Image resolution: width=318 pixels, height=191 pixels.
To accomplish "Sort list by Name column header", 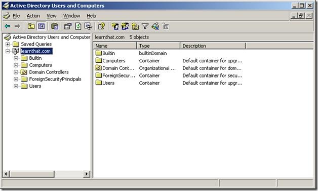I will [115, 46].
